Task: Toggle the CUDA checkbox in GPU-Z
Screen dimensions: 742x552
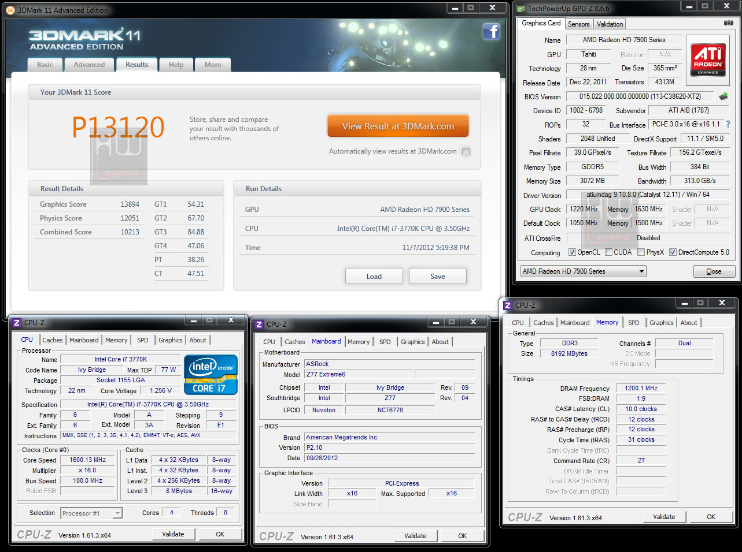Action: [608, 252]
